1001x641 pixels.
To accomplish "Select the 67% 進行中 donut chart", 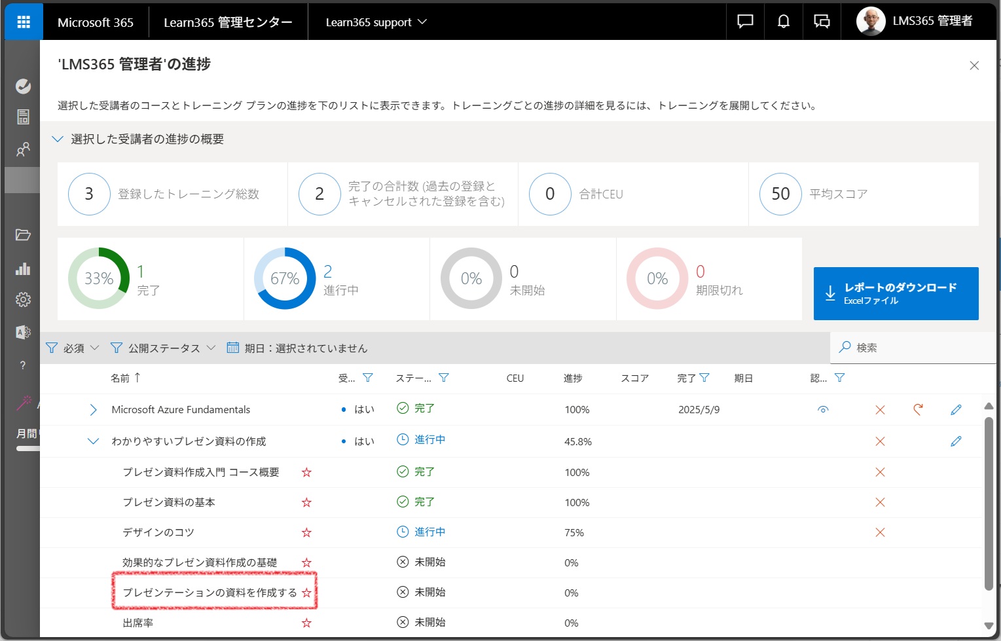I will [285, 278].
